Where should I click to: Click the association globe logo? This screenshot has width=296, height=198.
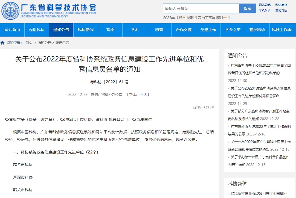coord(10,11)
